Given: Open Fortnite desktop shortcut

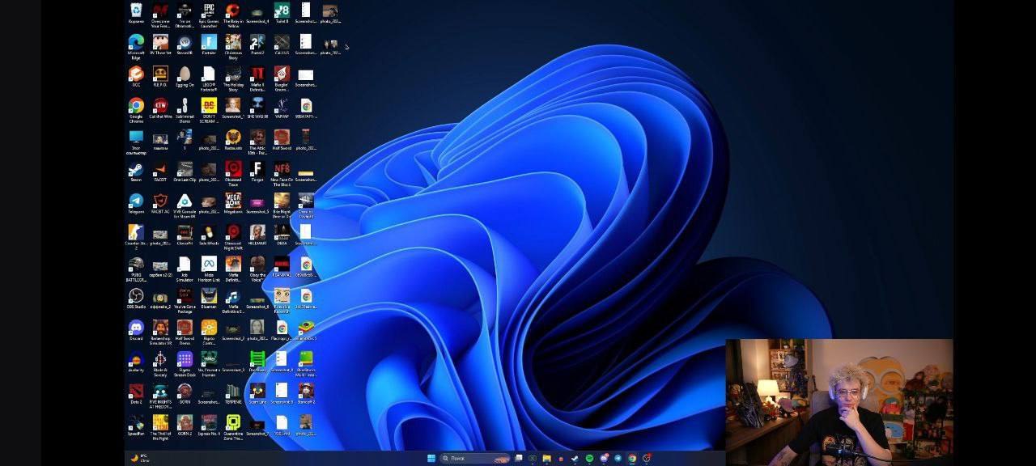Looking at the screenshot, I should pos(209,42).
